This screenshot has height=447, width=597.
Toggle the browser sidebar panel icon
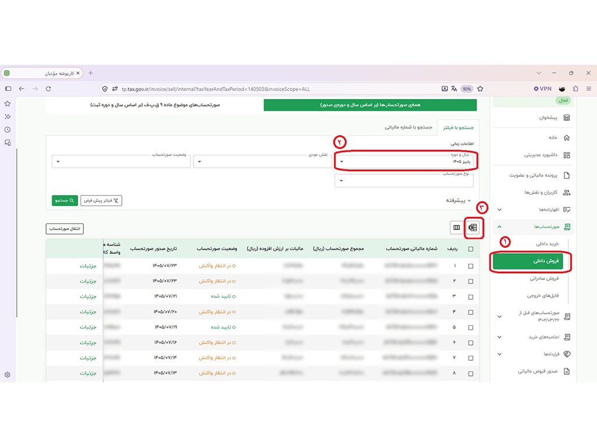[x=8, y=89]
